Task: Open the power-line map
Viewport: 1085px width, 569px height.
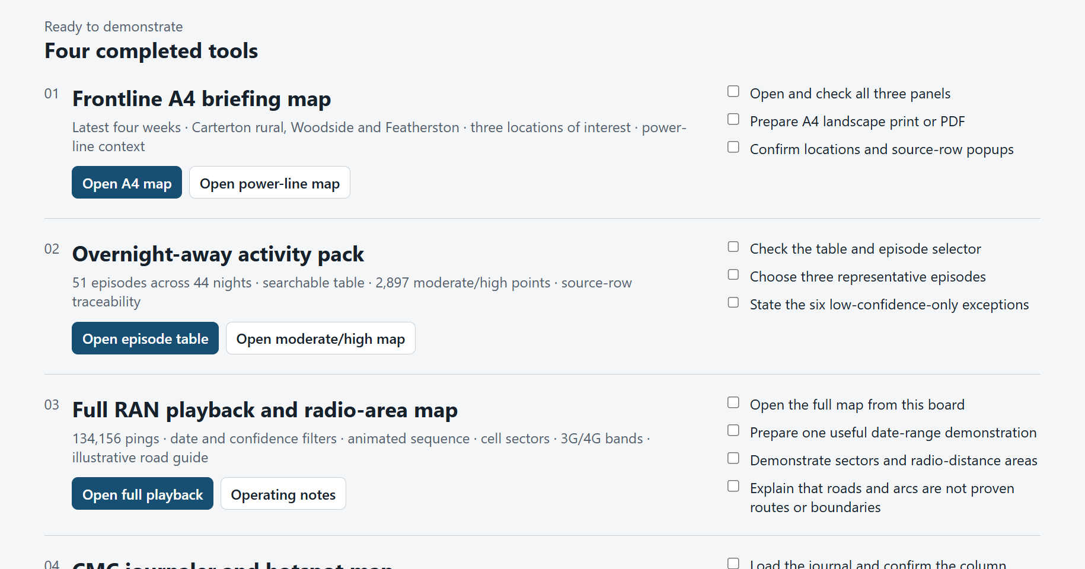Action: coord(270,183)
